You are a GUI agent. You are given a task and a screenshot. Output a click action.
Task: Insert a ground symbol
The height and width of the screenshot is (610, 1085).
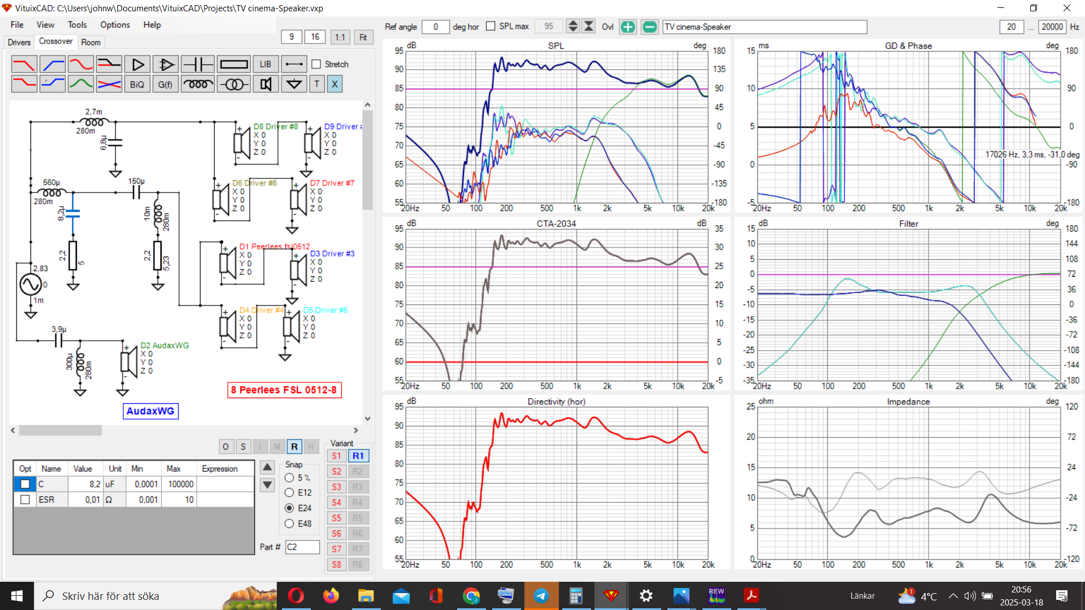(x=294, y=84)
